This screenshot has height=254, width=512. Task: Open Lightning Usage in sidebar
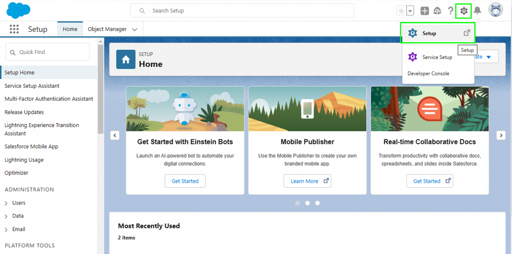coord(24,160)
